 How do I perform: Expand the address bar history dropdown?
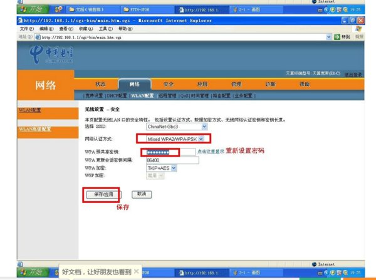click(x=329, y=37)
